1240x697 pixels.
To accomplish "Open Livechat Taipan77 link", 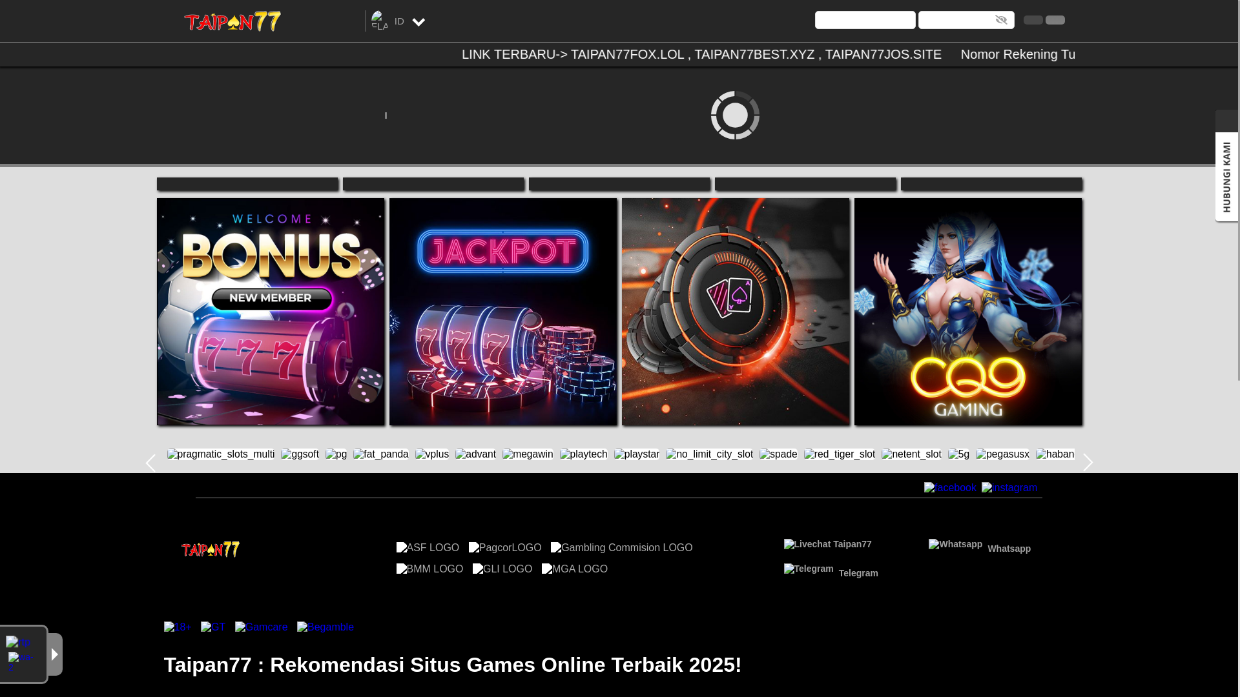I will point(827,544).
